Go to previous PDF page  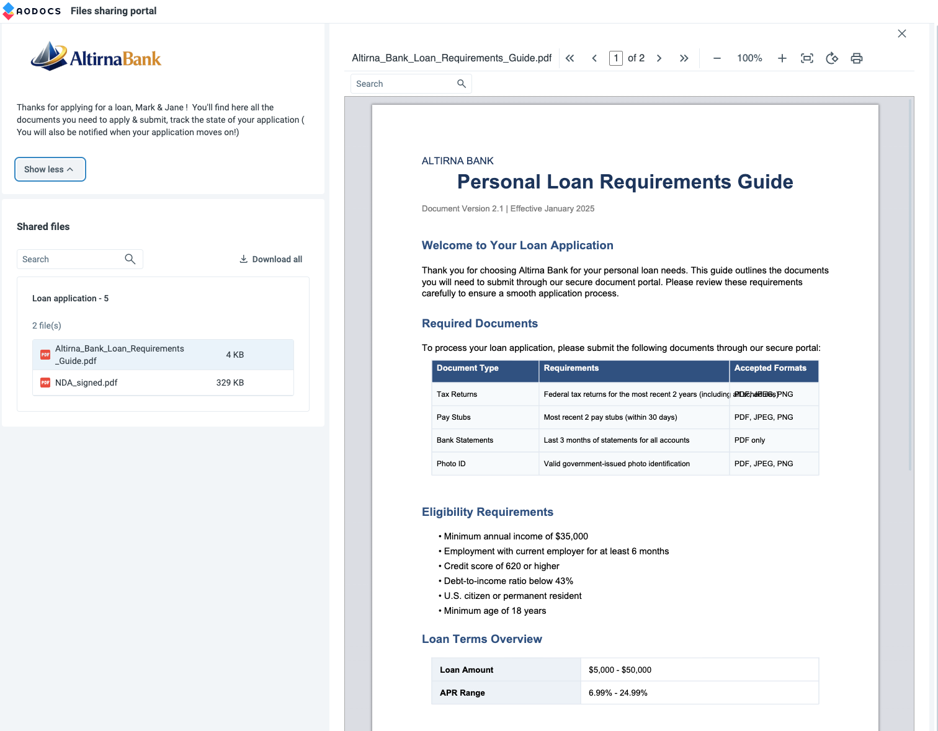[594, 58]
